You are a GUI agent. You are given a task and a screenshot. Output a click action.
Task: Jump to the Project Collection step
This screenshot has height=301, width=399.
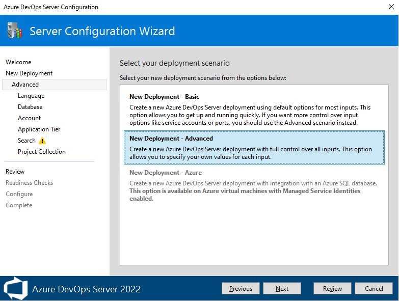coord(42,152)
